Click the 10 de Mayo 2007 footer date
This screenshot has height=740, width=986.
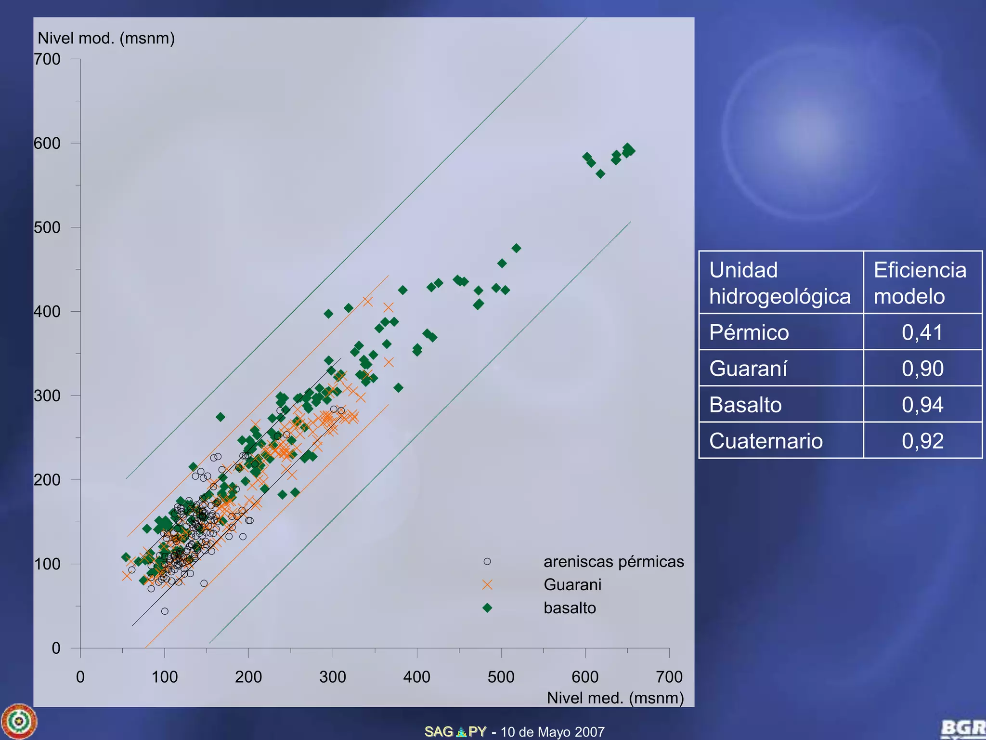(x=552, y=732)
